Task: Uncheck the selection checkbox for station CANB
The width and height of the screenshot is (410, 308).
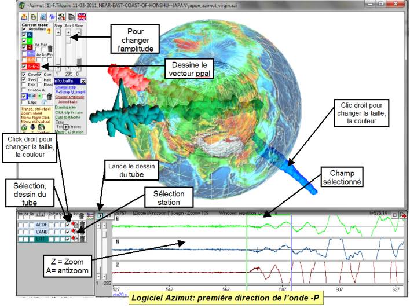Action: [68, 232]
